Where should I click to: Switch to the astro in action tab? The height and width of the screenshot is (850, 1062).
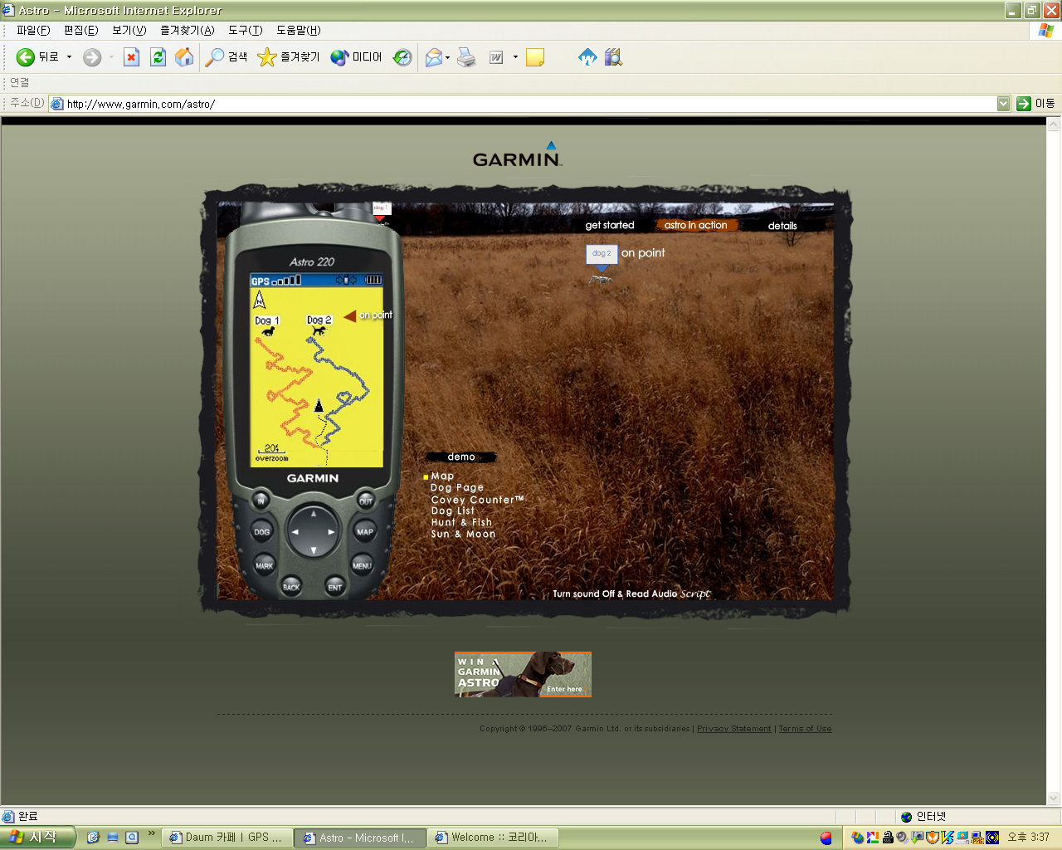(695, 225)
